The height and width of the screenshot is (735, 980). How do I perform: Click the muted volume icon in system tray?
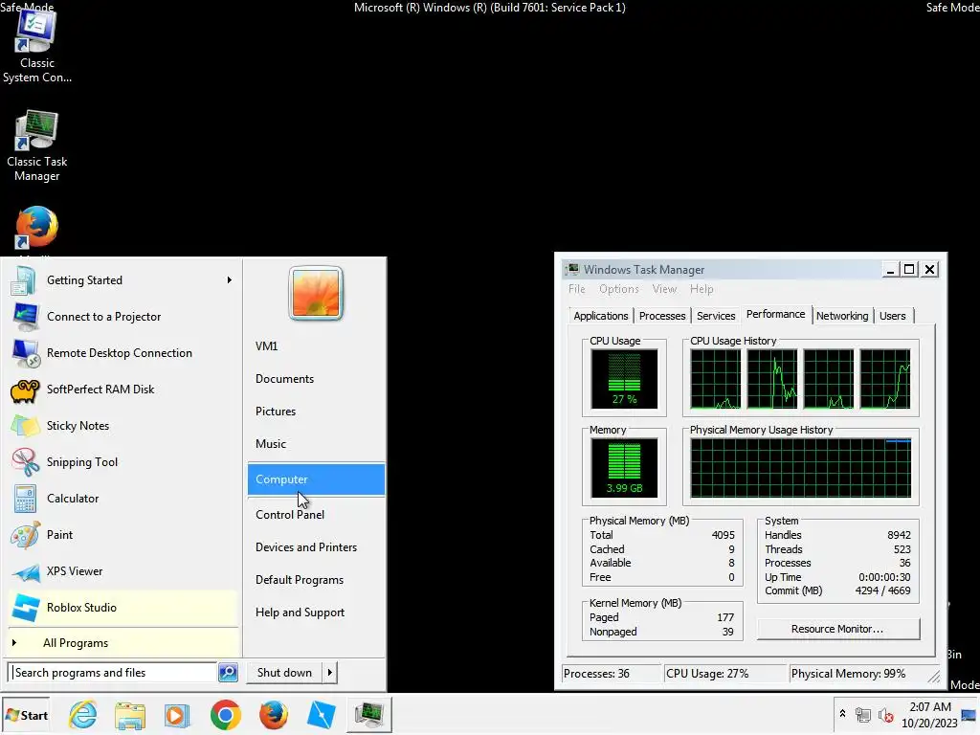(x=885, y=715)
